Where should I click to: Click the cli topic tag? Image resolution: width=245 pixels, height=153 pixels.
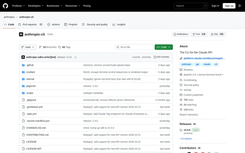coord(216,64)
